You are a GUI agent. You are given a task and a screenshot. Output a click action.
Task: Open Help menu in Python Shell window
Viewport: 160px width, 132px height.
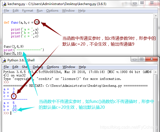point(82,67)
